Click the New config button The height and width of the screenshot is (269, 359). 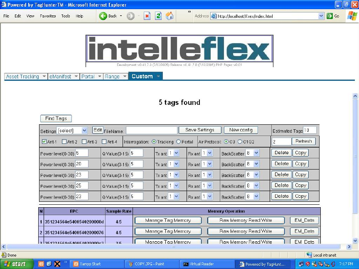[241, 130]
